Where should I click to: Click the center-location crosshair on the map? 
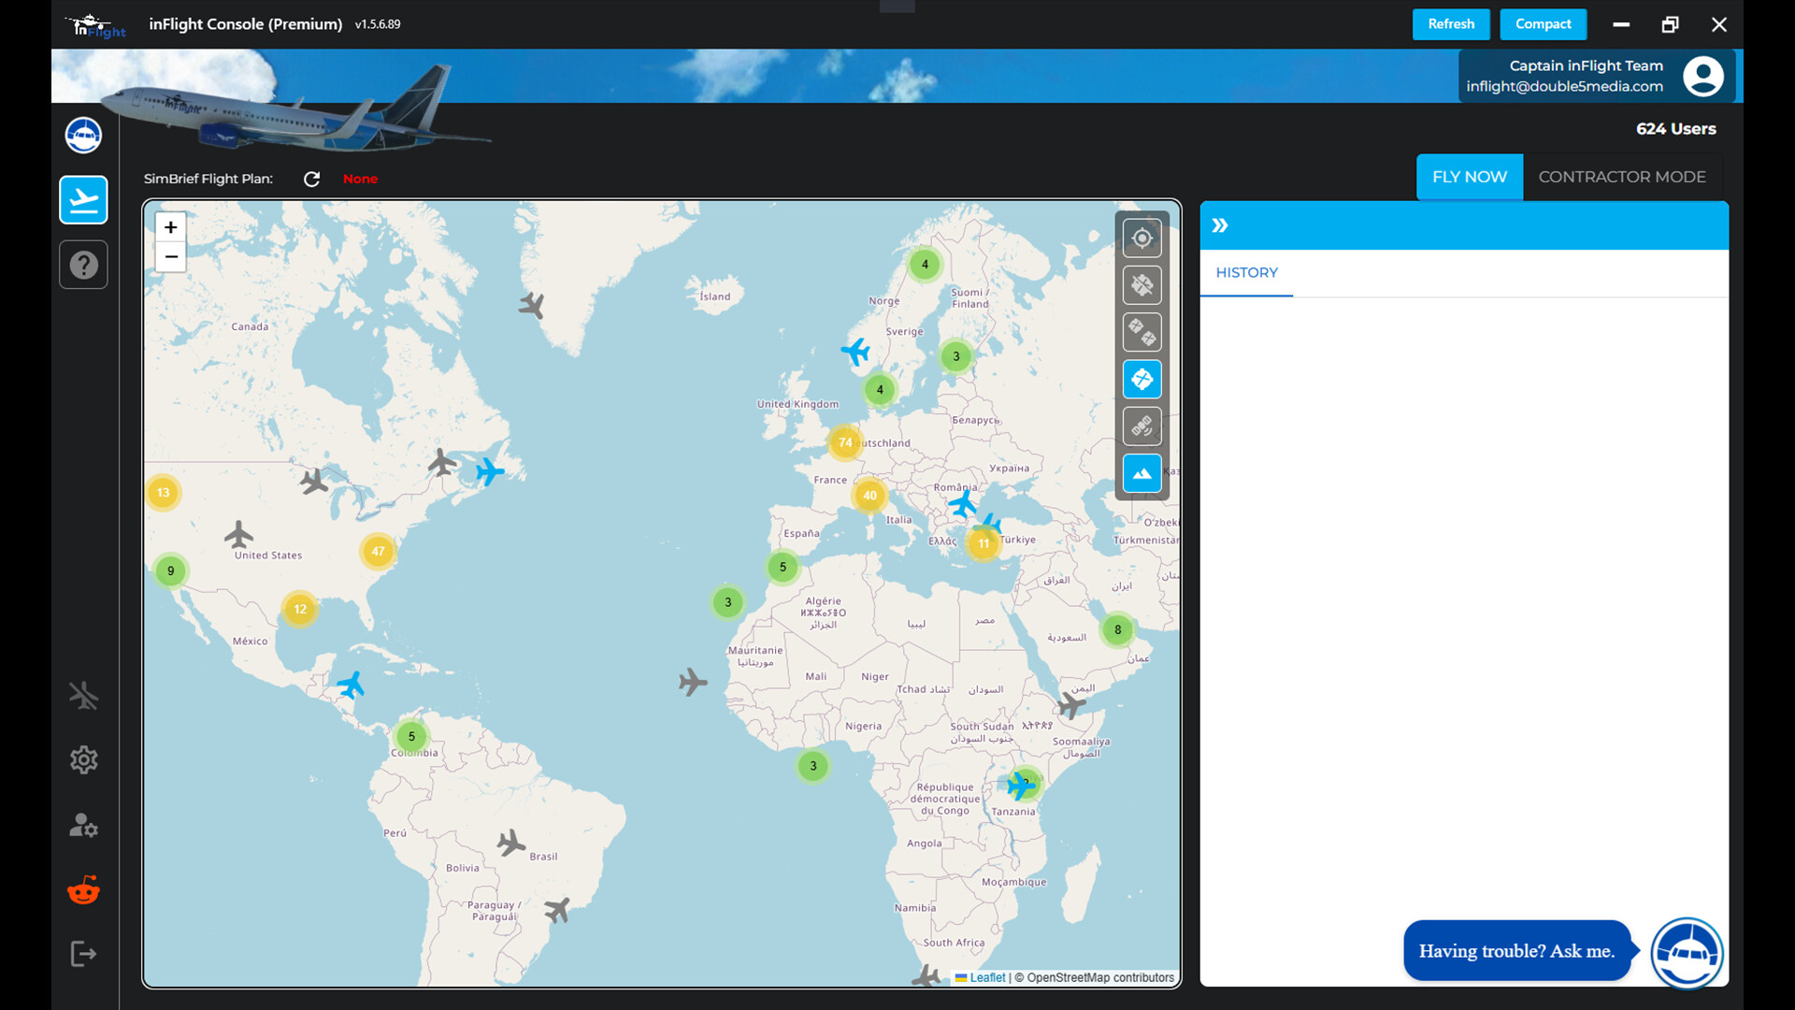[x=1142, y=238]
